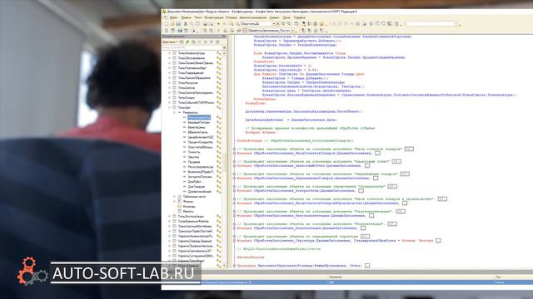Open the Сервис menu

(274, 17)
